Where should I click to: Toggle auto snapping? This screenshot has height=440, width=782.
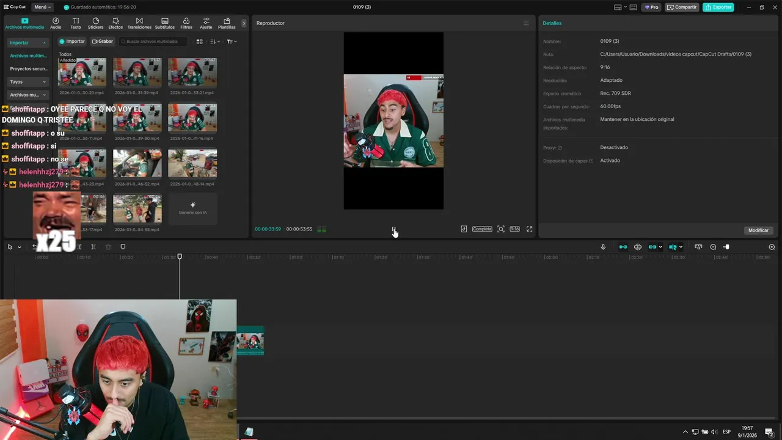tap(638, 247)
